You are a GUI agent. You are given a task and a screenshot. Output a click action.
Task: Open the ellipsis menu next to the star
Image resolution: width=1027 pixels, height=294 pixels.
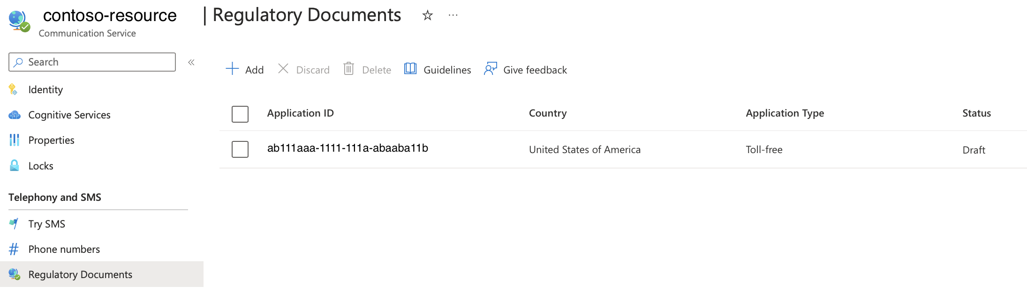click(x=453, y=15)
